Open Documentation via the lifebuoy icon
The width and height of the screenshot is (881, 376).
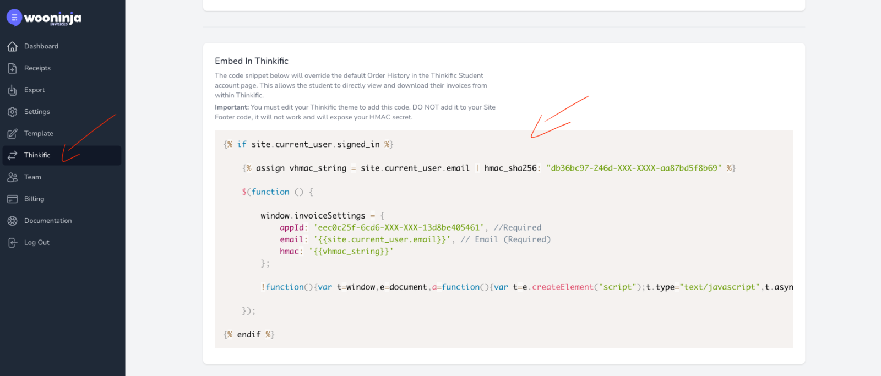[13, 221]
